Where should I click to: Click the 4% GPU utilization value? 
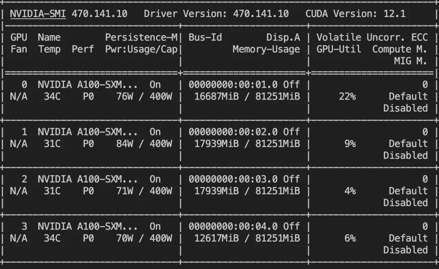pos(350,191)
